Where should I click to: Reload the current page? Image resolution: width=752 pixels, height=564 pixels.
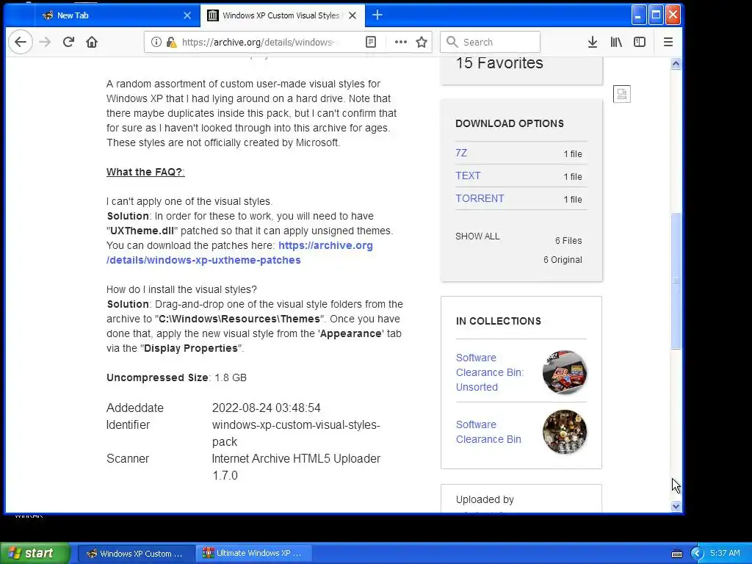pyautogui.click(x=68, y=42)
